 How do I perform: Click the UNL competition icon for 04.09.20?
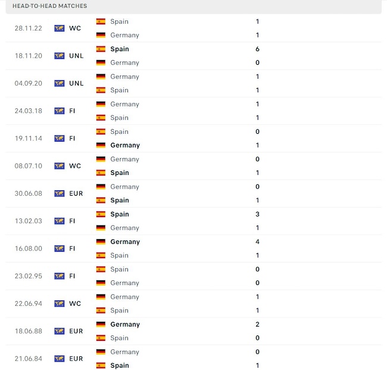pyautogui.click(x=60, y=83)
